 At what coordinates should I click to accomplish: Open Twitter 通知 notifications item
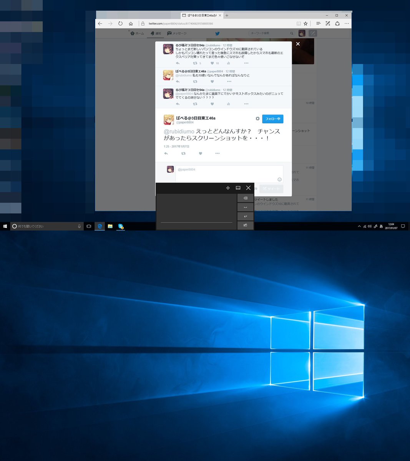pos(156,33)
